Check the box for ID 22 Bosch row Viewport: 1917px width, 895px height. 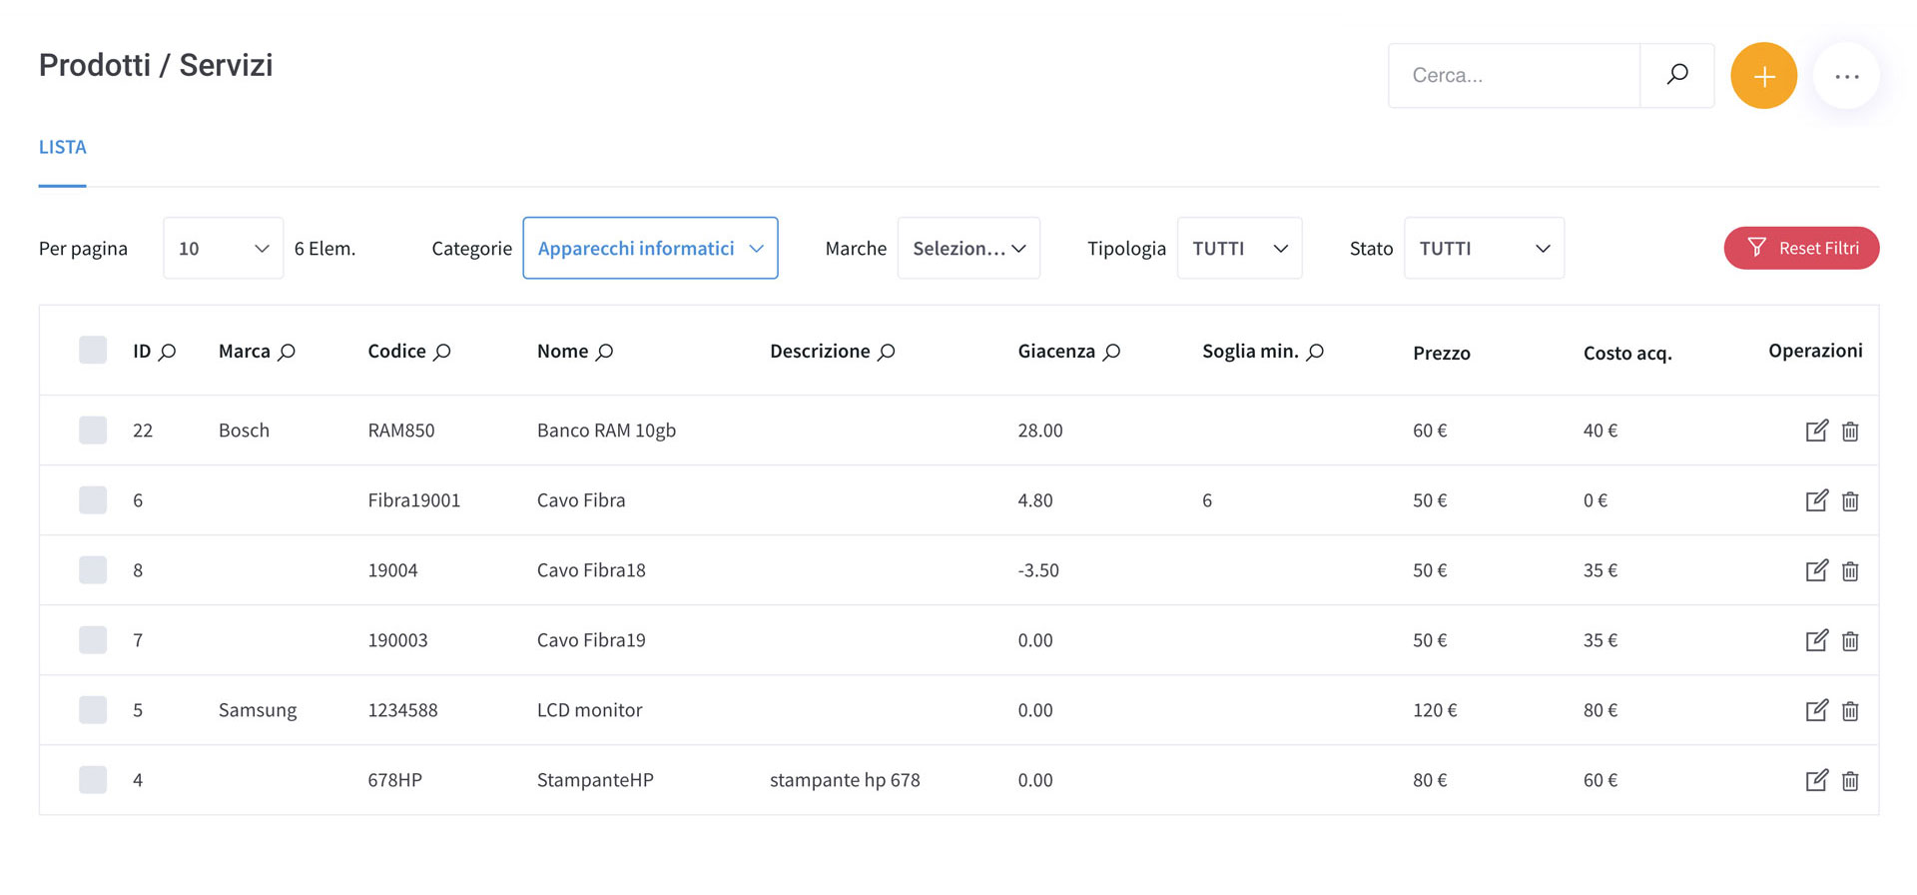click(93, 431)
